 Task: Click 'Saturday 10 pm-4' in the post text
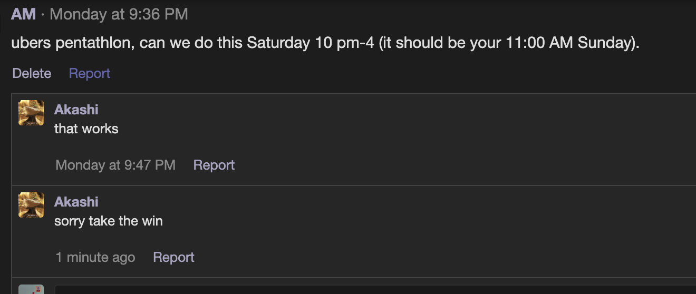coord(311,43)
